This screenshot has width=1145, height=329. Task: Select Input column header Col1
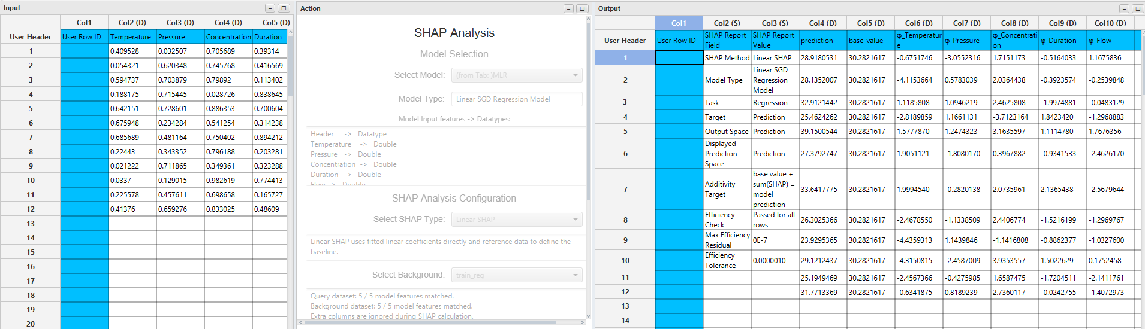[x=85, y=22]
